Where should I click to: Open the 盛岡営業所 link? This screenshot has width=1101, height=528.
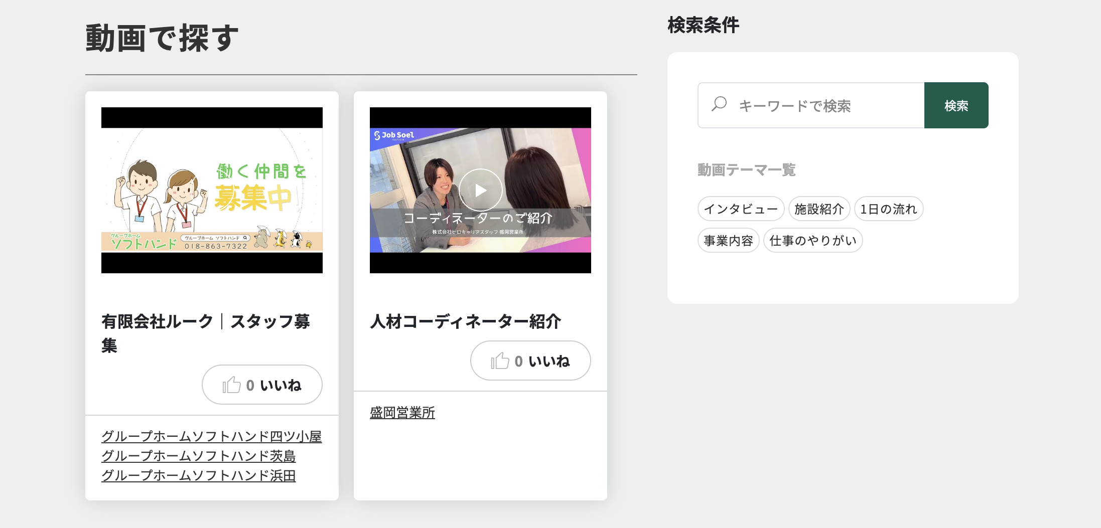tap(402, 413)
